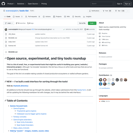View the 56 forks link in About
This screenshot has height=133, width=133.
click(103, 46)
